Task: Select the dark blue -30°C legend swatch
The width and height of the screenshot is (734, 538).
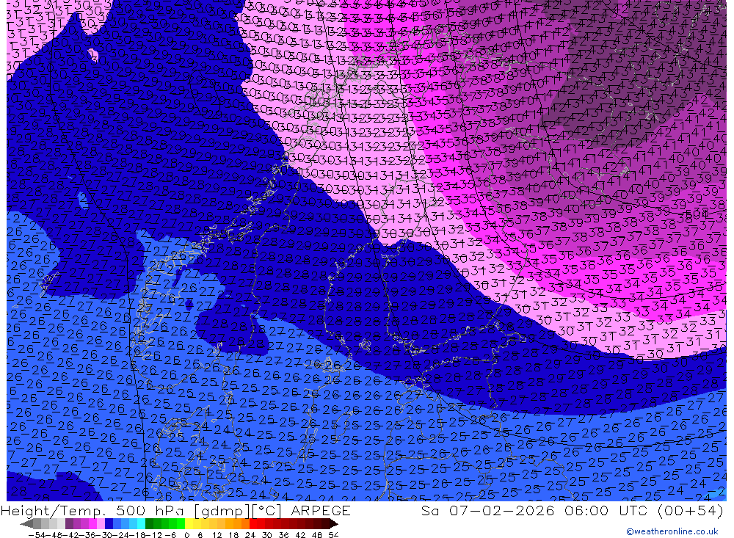Action: click(x=109, y=523)
